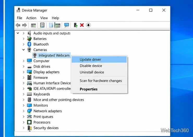Click the Batteries category icon
Viewport: 193px width, 137px height.
29,39
